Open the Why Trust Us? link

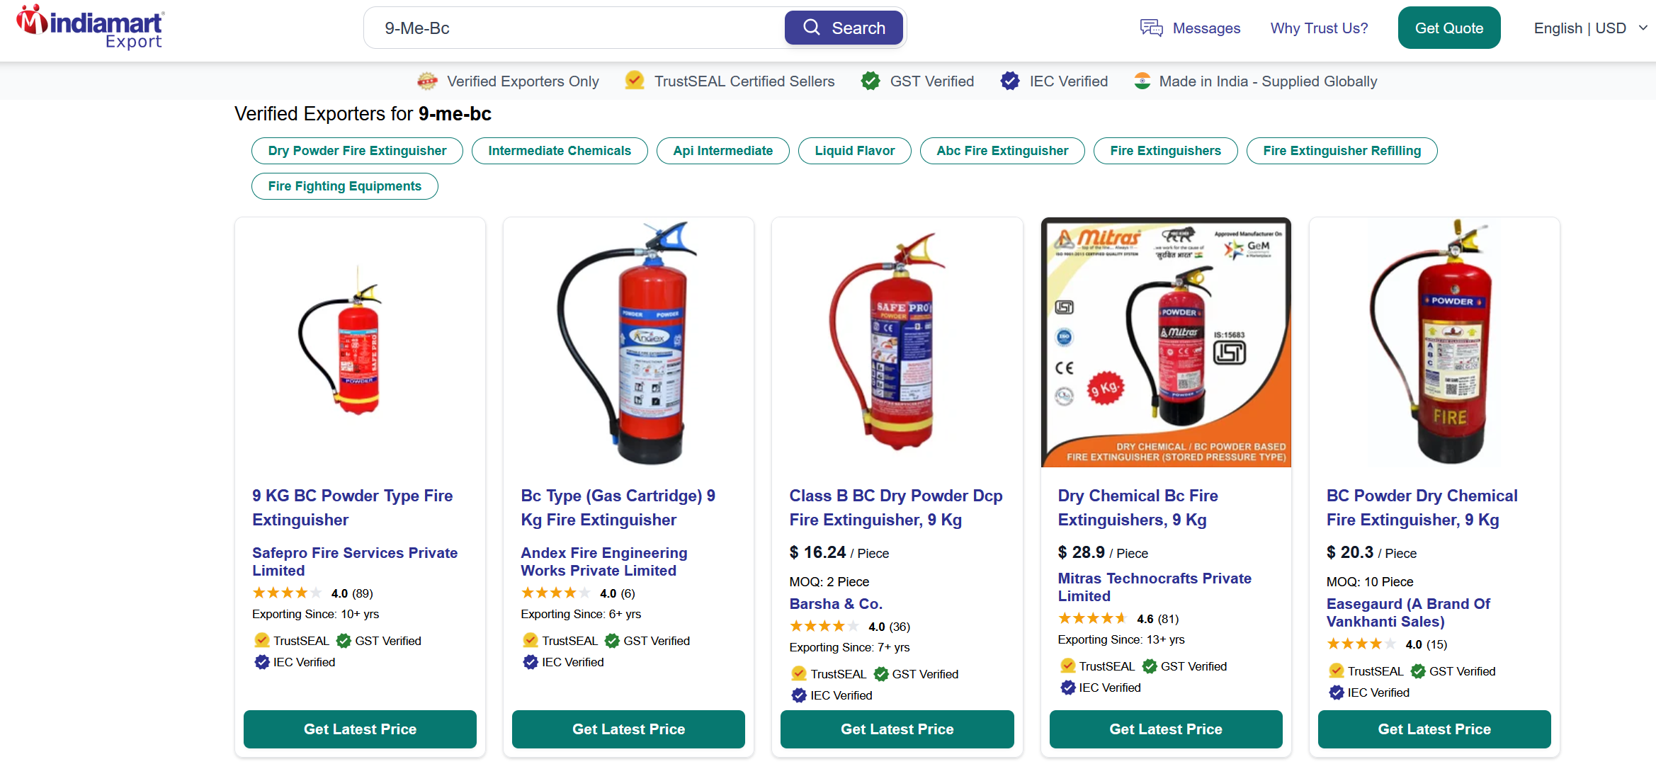[x=1319, y=28]
